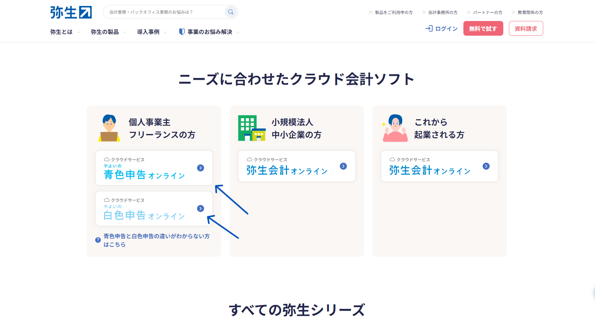Open 弥生会計オンライン card under これから起業される方
Image resolution: width=595 pixels, height=318 pixels.
coord(440,166)
